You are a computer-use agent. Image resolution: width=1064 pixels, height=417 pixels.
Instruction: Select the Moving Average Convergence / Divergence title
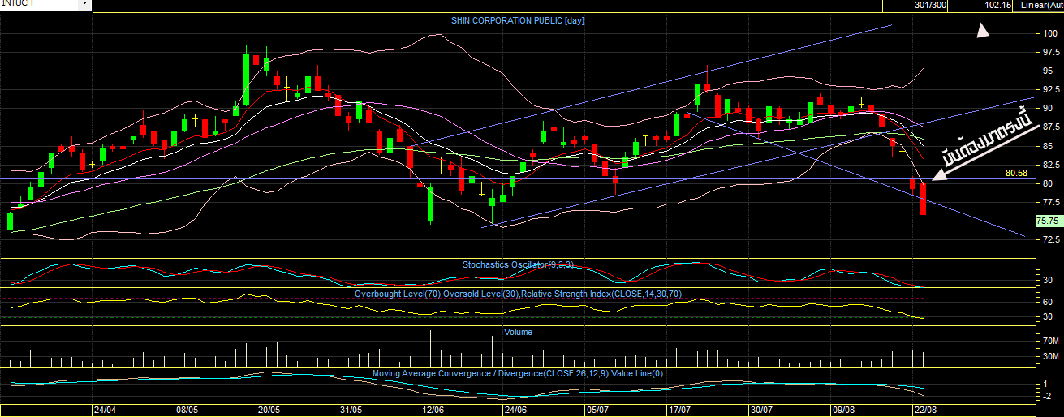click(518, 373)
